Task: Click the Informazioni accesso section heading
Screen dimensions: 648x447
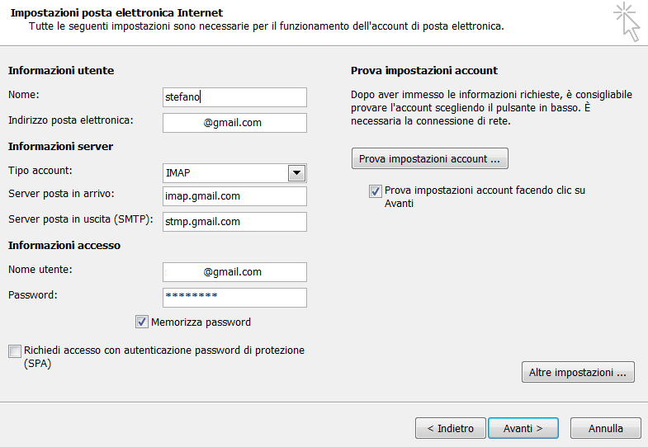Action: 64,246
